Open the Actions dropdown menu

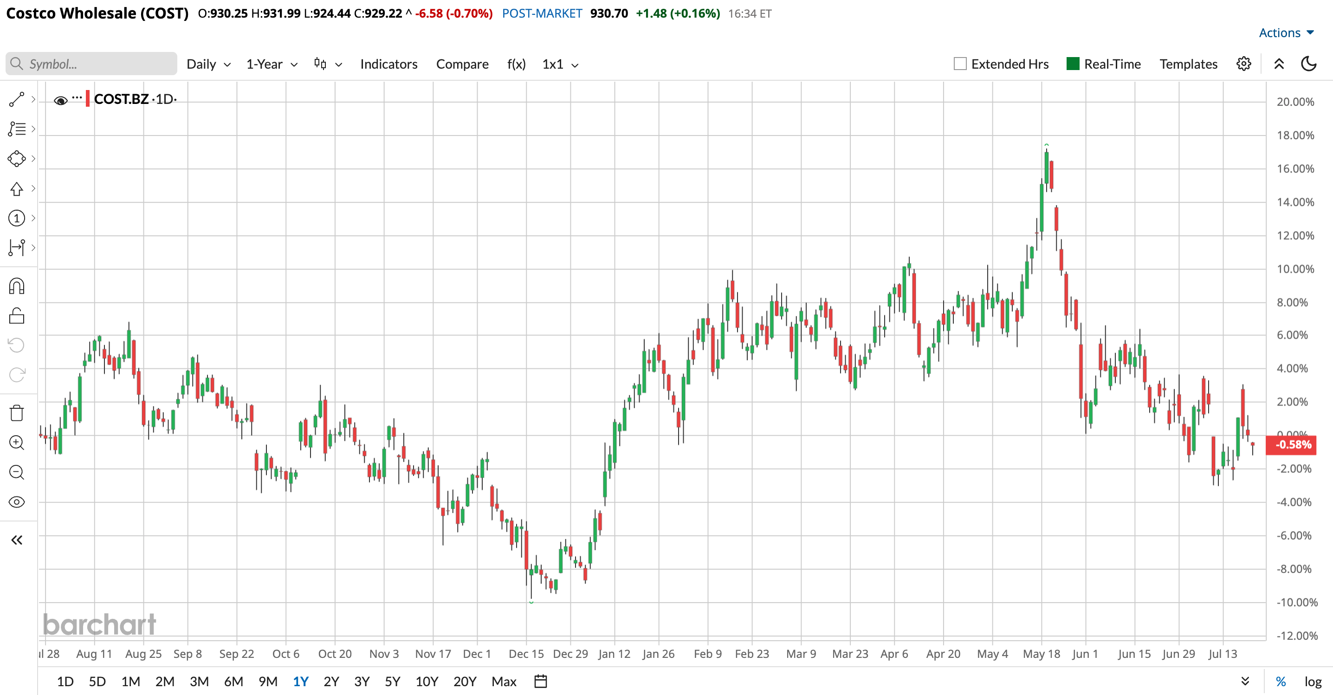coord(1287,32)
